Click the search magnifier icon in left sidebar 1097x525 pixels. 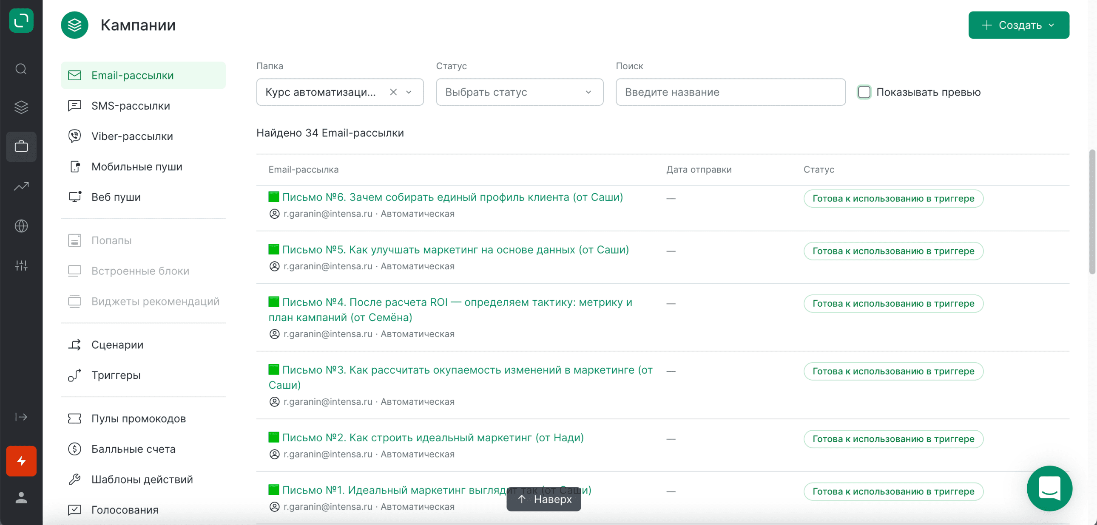[x=21, y=69]
